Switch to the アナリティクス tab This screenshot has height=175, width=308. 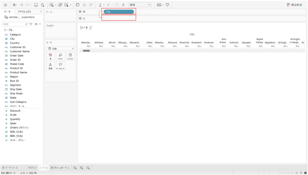[x=24, y=12]
